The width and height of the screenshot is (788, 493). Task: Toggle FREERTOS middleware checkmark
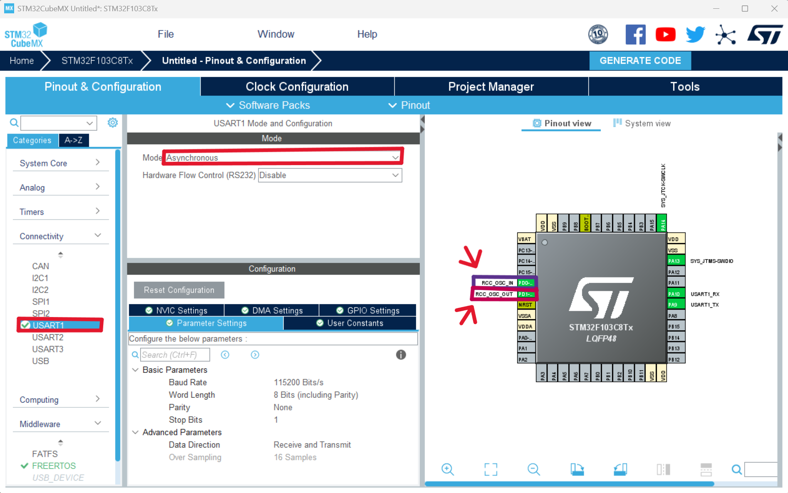tap(23, 466)
